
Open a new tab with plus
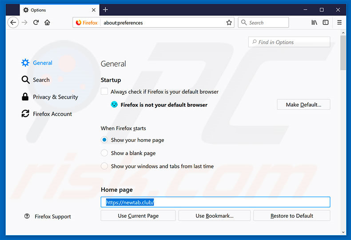click(x=105, y=10)
